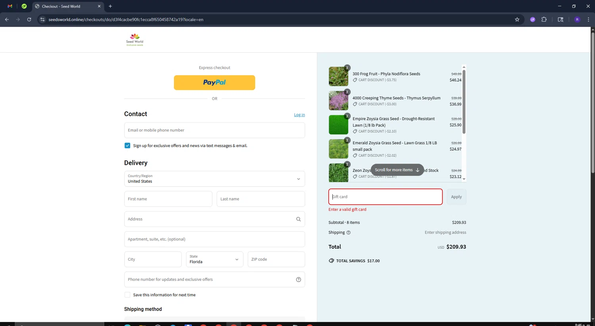Screen dimensions: 595x326
Task: Click the order summary scrollbar thumb
Action: [464, 102]
